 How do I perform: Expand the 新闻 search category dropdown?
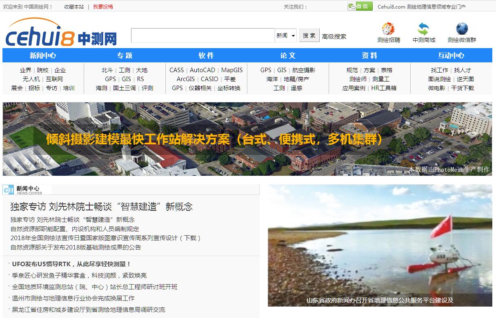coord(286,36)
